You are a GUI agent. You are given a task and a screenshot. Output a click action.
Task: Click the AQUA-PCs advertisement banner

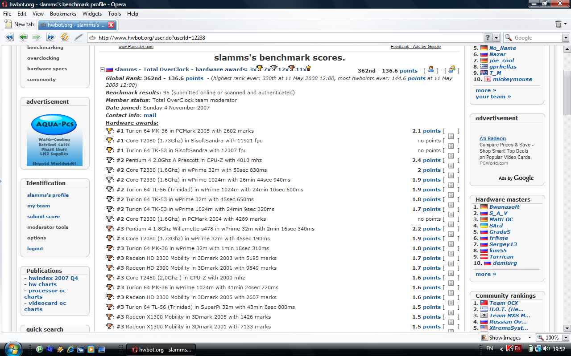click(x=54, y=140)
